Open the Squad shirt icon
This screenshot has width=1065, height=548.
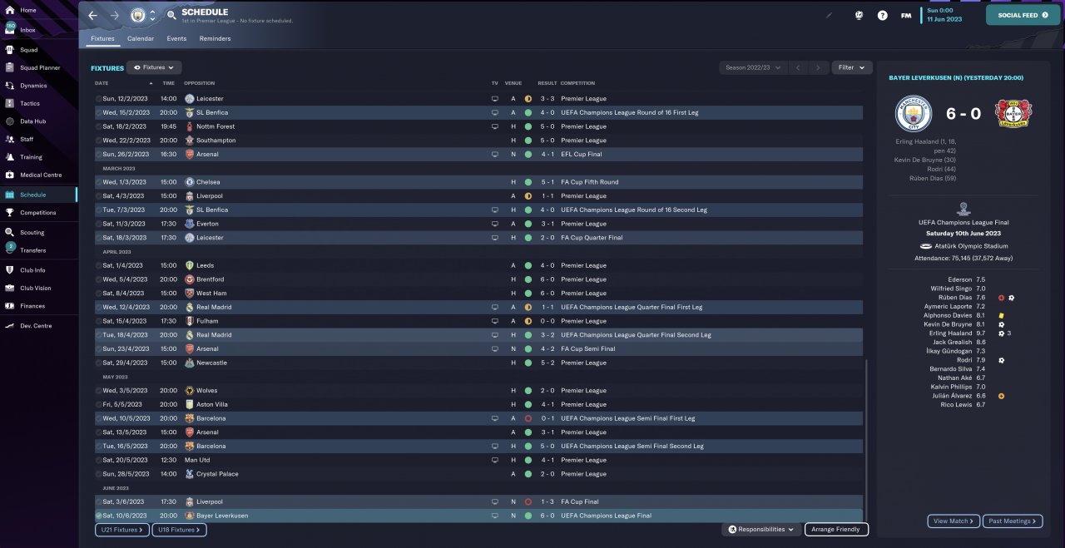(x=10, y=50)
